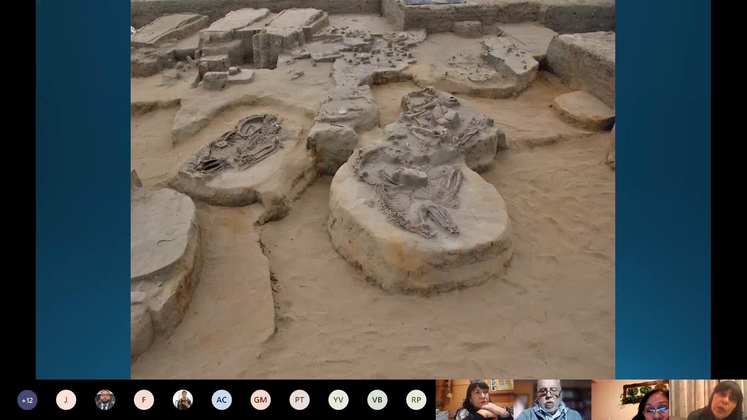The height and width of the screenshot is (420, 747).
Task: Select participant avatar with initial J
Action: 66,400
